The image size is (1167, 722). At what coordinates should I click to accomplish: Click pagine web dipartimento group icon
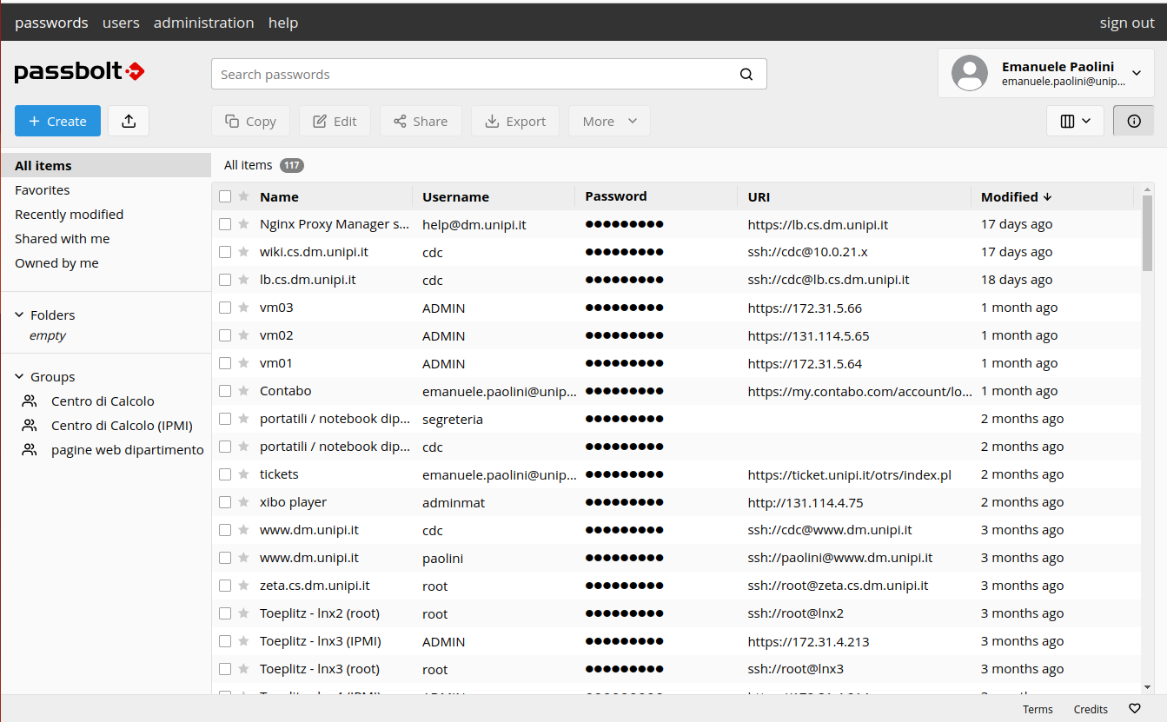pyautogui.click(x=30, y=450)
